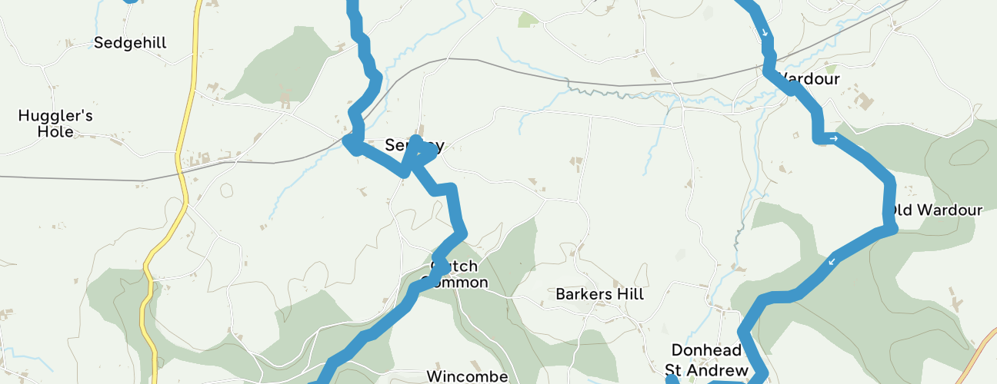This screenshot has width=997, height=384.
Task: Click the right-pointing route arrow below Wardour
Action: pos(834,138)
